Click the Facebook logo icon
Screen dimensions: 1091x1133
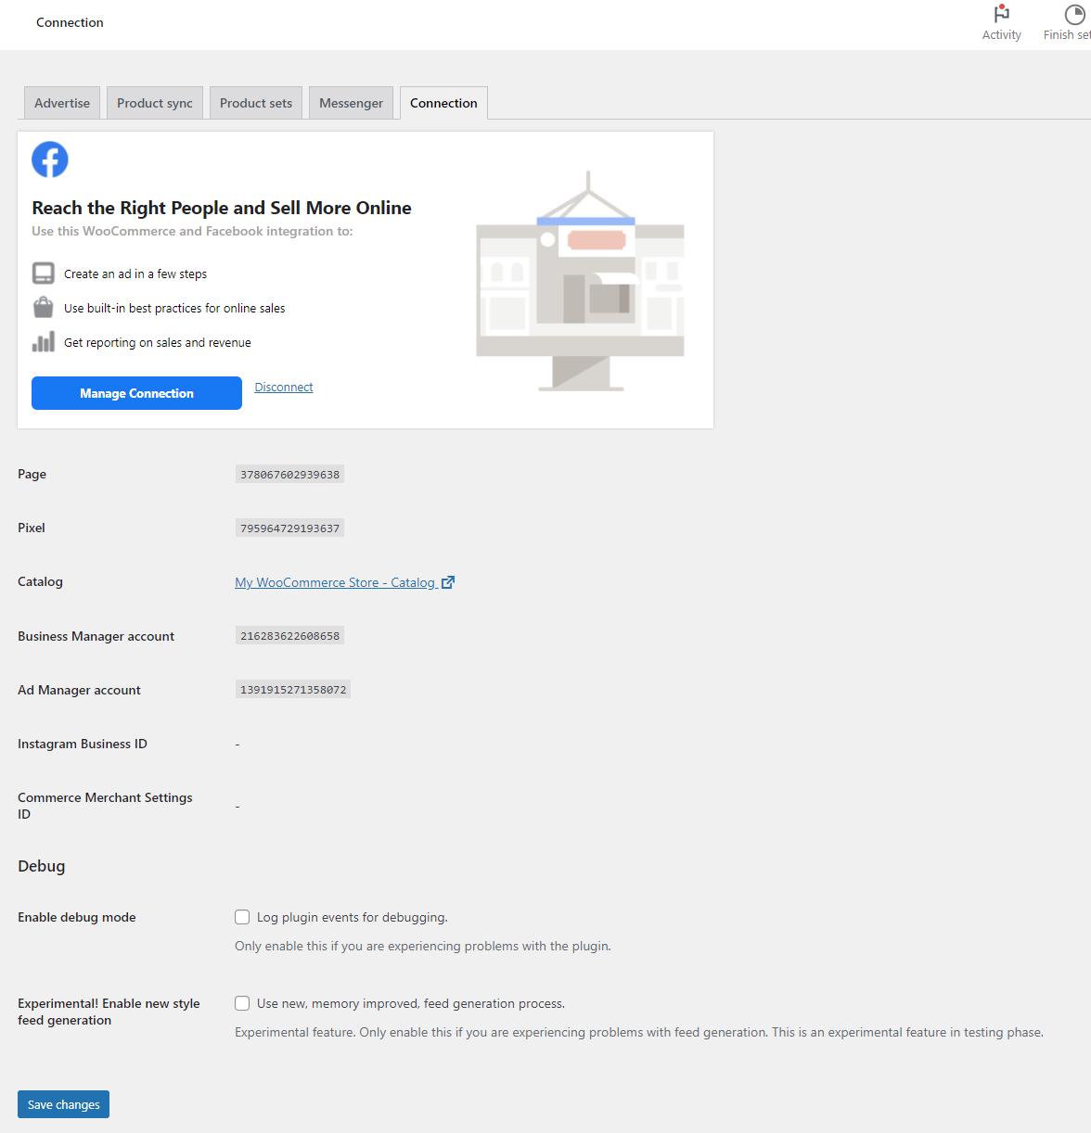click(50, 159)
